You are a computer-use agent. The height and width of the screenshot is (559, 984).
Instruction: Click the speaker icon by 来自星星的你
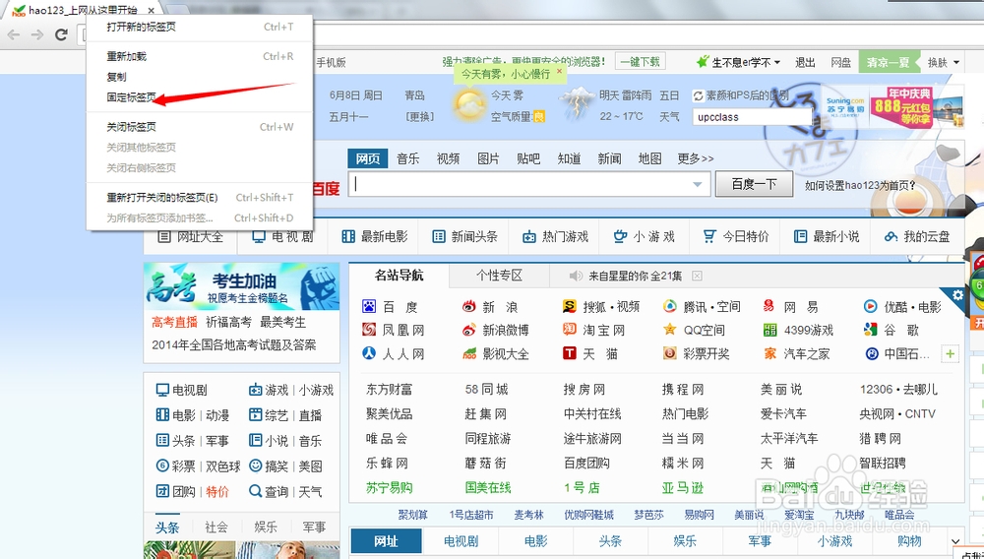[575, 276]
